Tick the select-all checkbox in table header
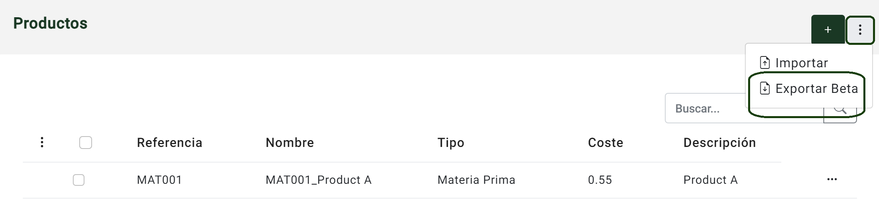 tap(86, 143)
